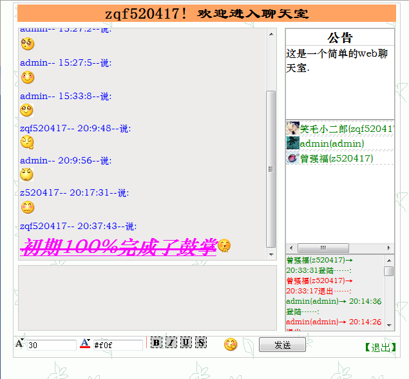This screenshot has width=409, height=379.
Task: Click avatar of 笑毛小二郎 in user list
Action: point(292,129)
